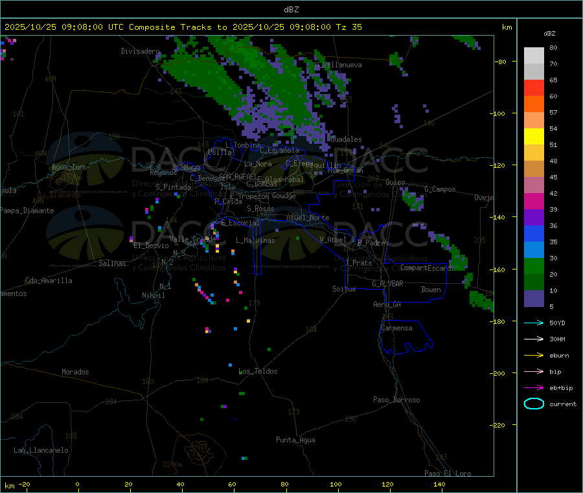Click the Paso_Barroso map label
Image resolution: width=583 pixels, height=493 pixels.
click(396, 400)
